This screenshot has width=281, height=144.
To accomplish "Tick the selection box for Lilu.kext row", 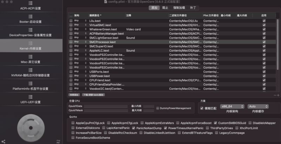I will coord(71,21).
